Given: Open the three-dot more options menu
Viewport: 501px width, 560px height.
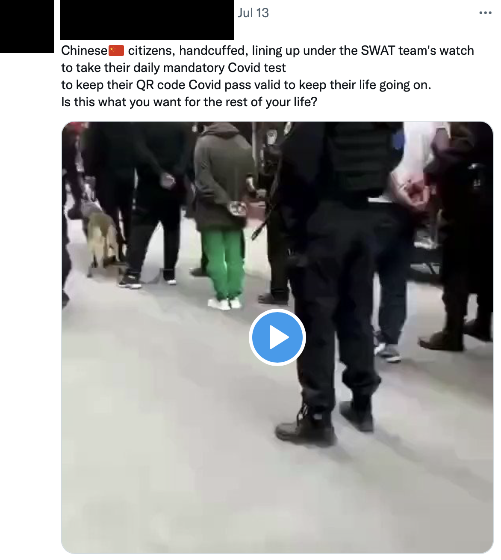Looking at the screenshot, I should (485, 13).
